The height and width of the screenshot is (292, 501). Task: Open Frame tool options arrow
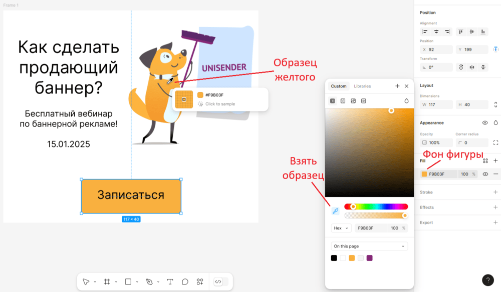(x=116, y=282)
